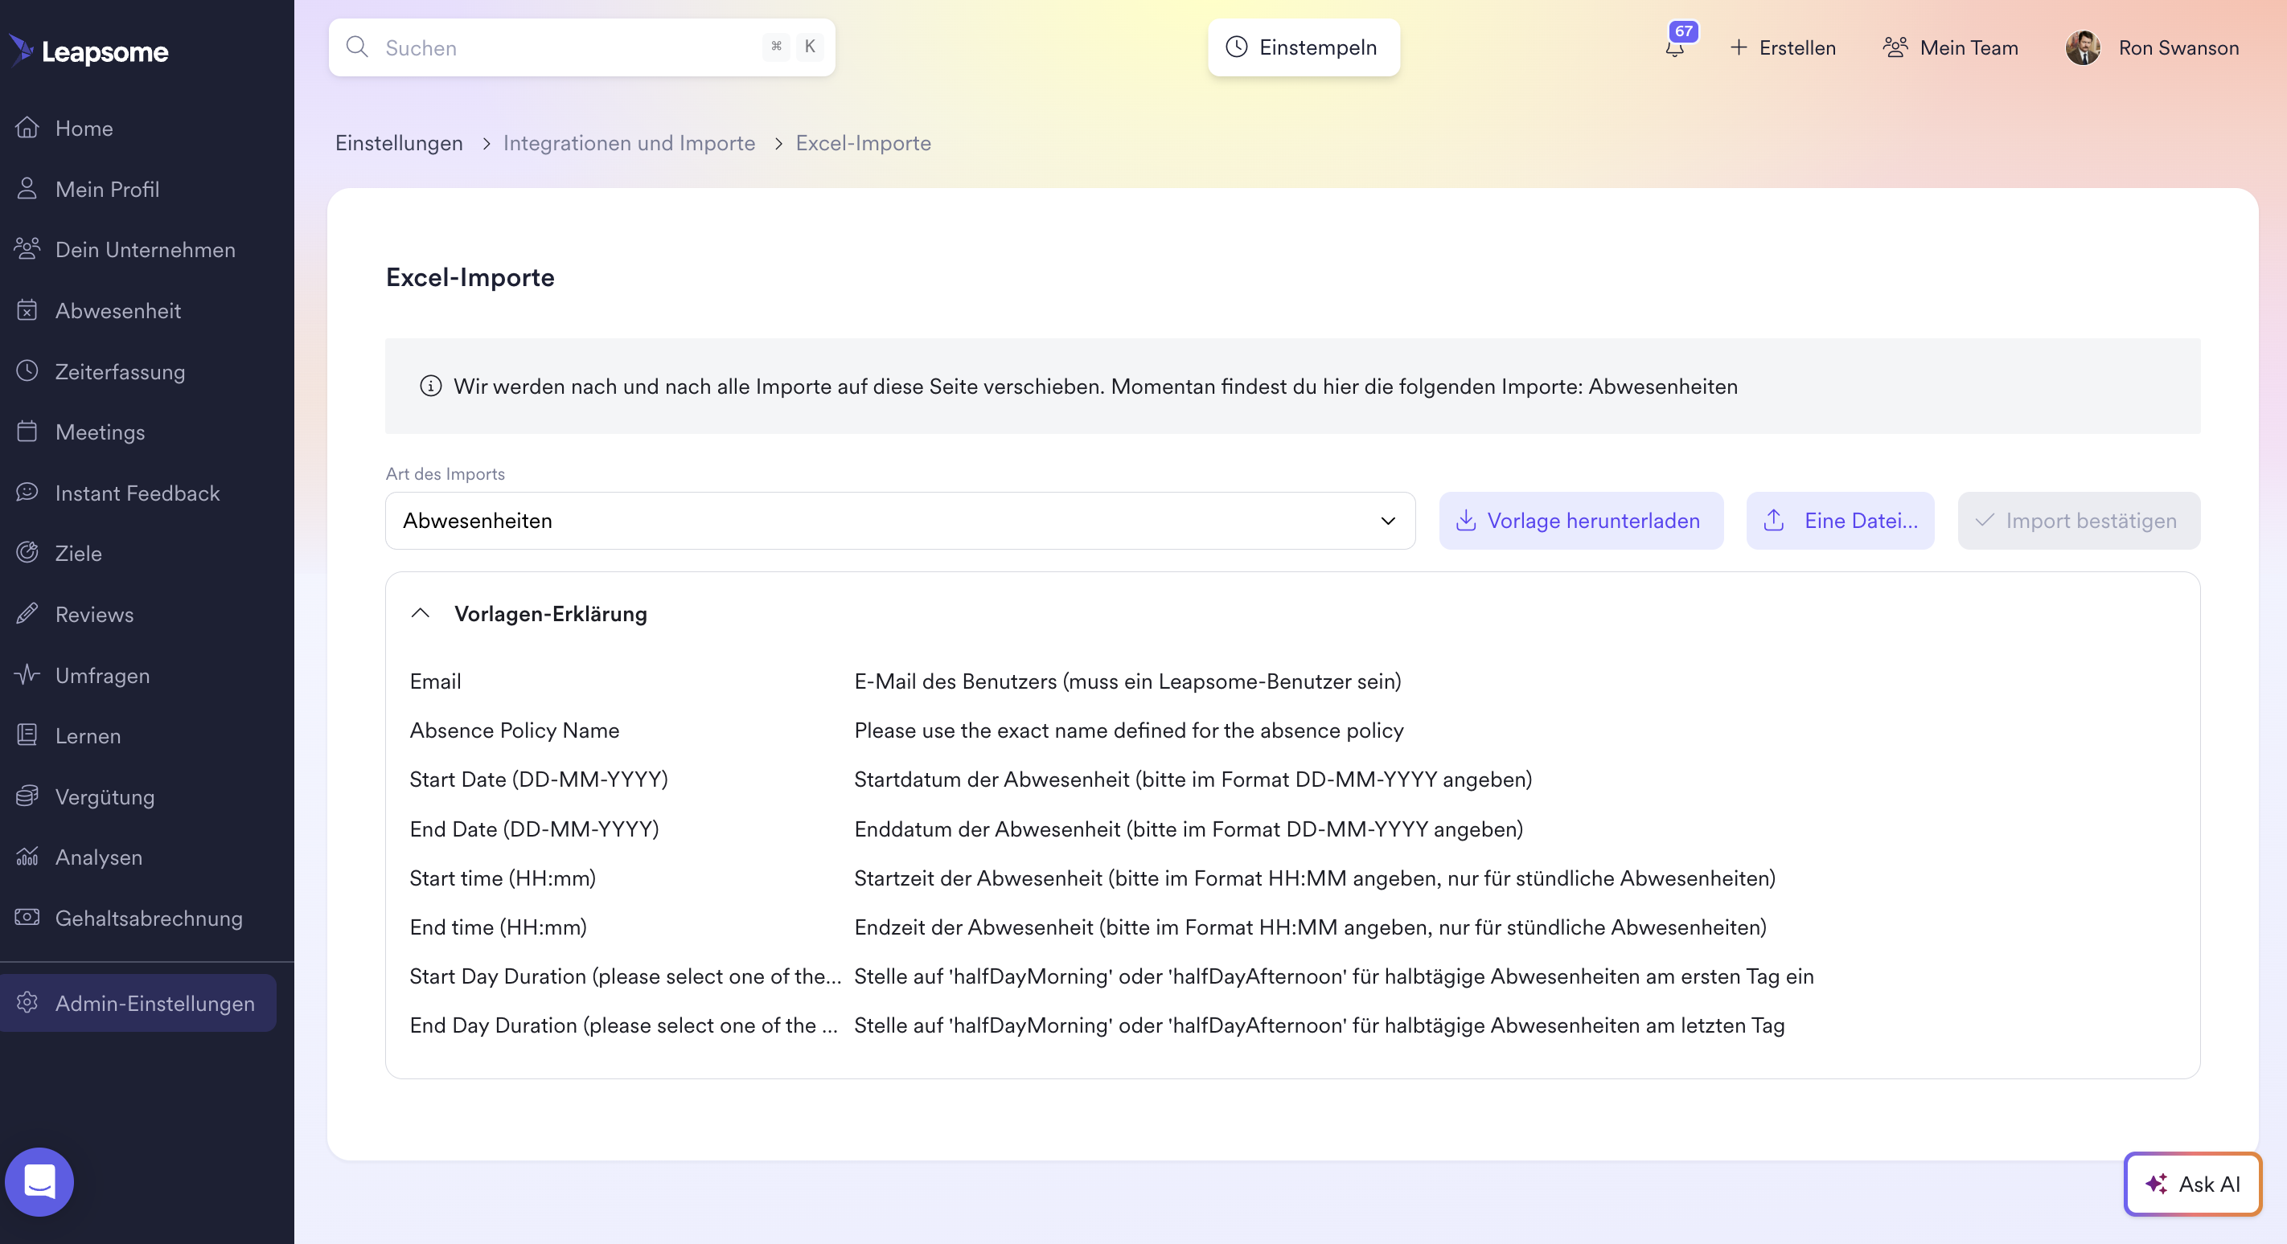Click the Eine Datei... upload button
This screenshot has height=1244, width=2287.
[1840, 521]
